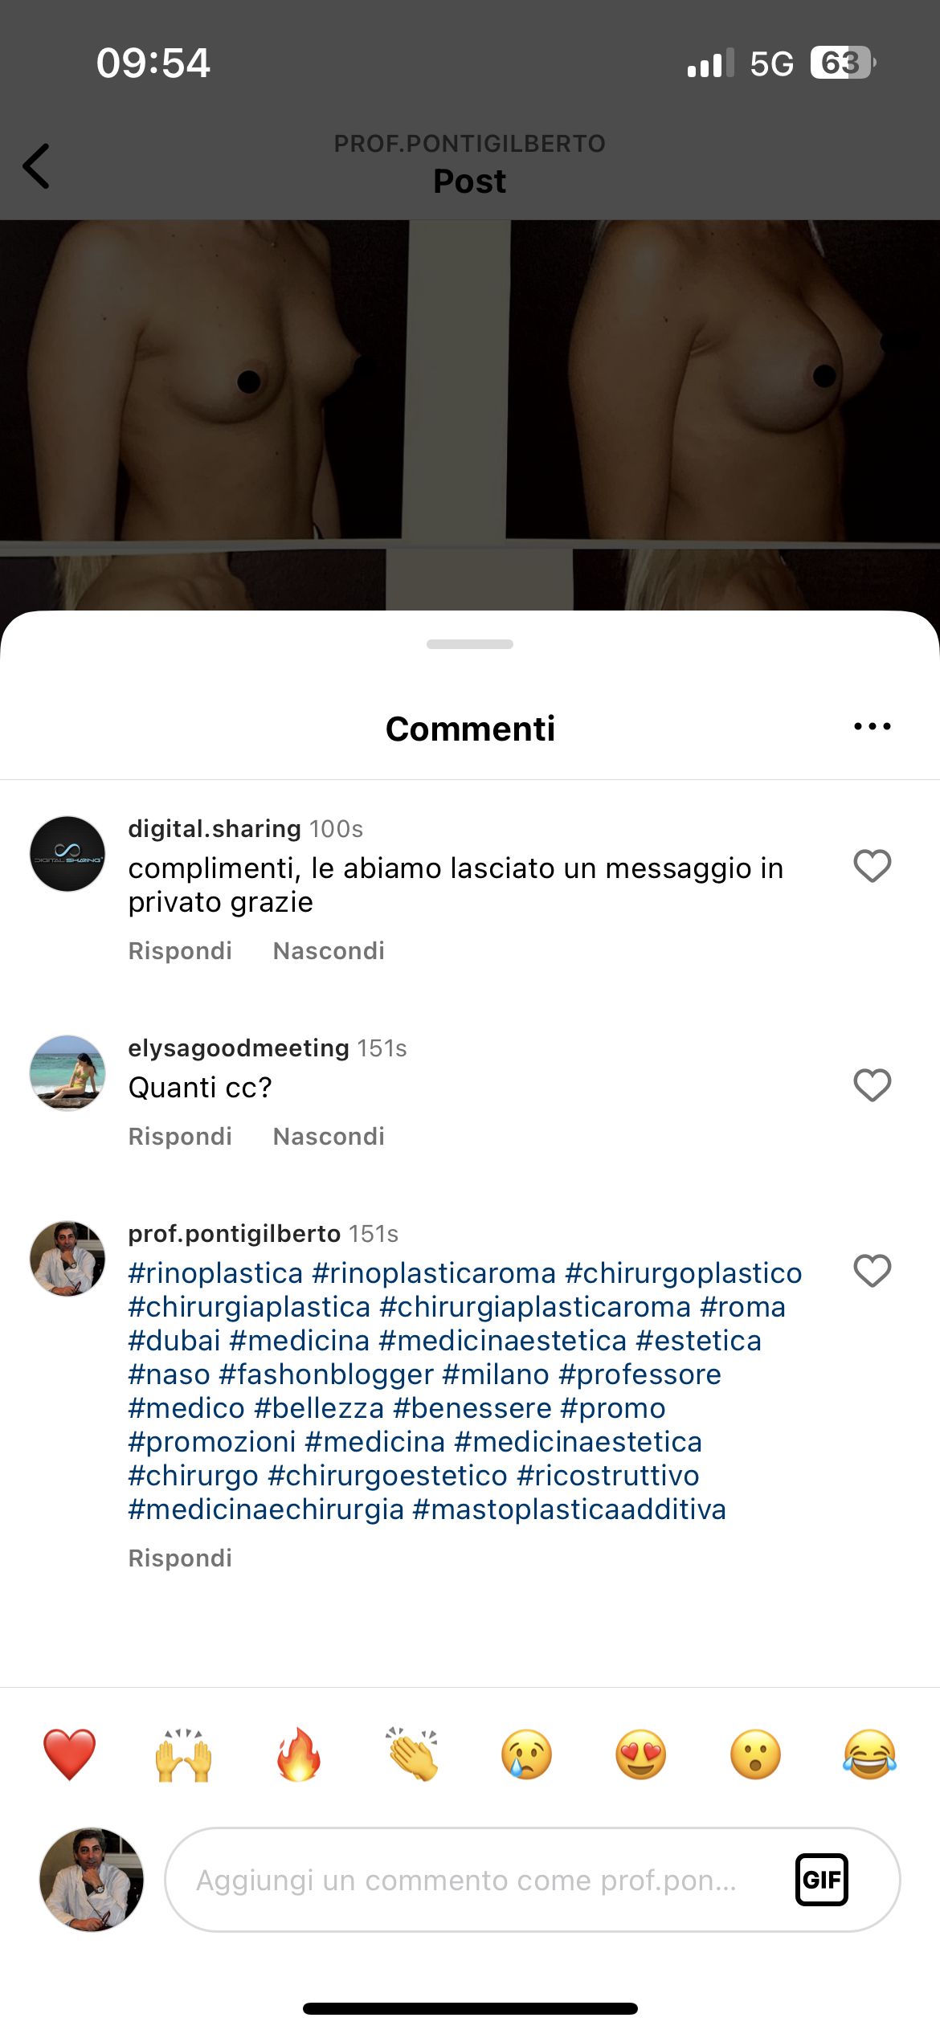The width and height of the screenshot is (940, 2034).
Task: Insert the red heart emoji
Action: tap(69, 1754)
